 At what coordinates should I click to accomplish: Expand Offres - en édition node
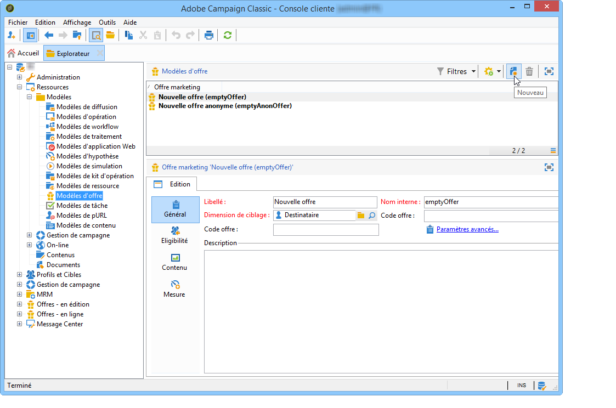[x=19, y=304]
